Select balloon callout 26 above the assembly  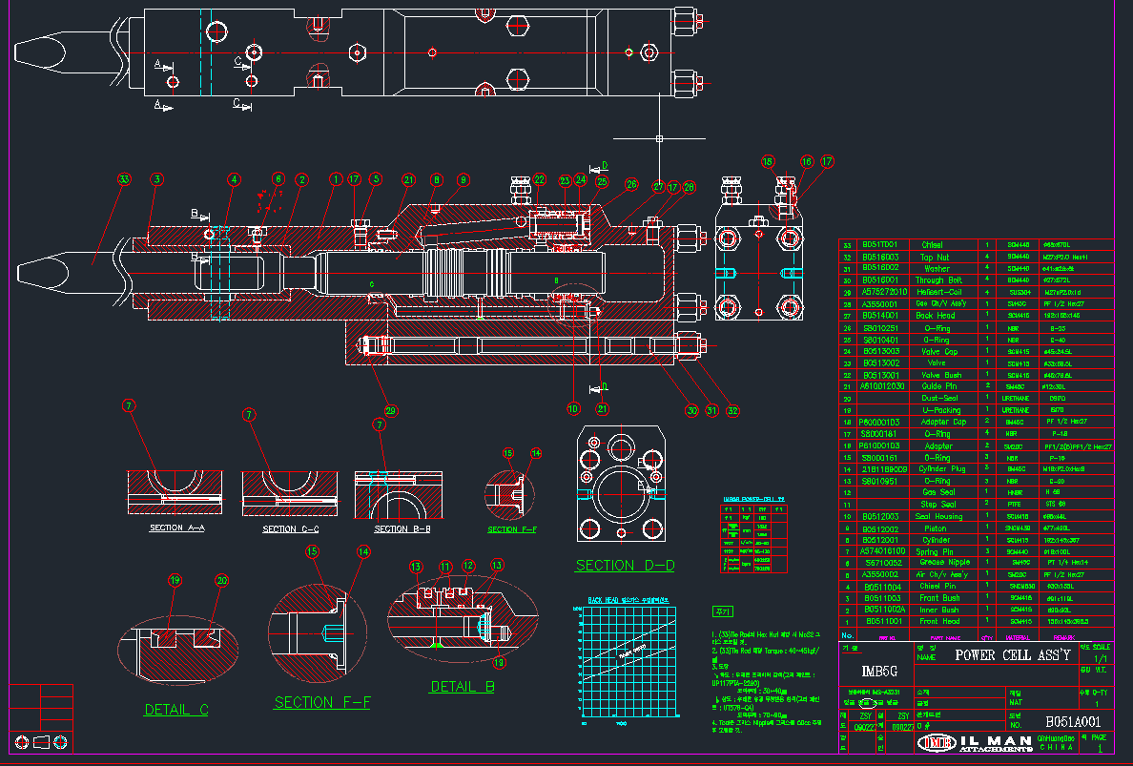[631, 185]
